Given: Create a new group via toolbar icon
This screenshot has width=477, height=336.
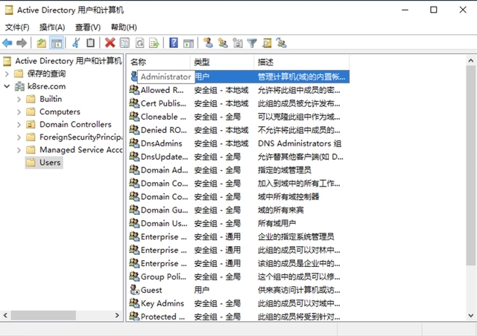Looking at the screenshot, I should (x=223, y=43).
